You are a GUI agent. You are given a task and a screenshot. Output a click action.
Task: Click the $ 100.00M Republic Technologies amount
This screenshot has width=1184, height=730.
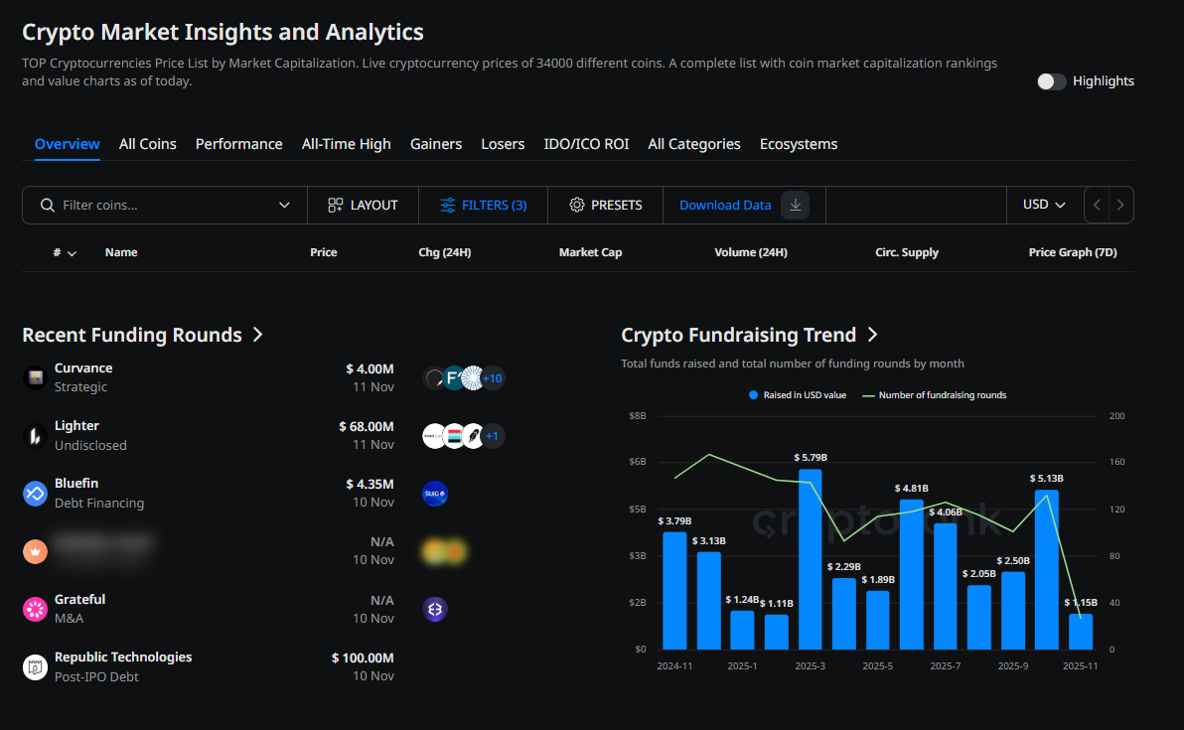coord(363,658)
